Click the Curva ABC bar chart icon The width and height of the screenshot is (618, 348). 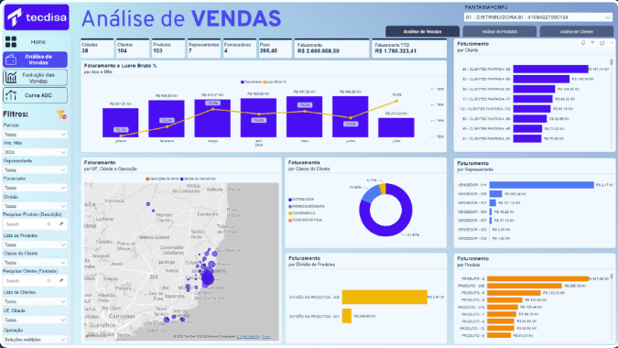coord(11,95)
